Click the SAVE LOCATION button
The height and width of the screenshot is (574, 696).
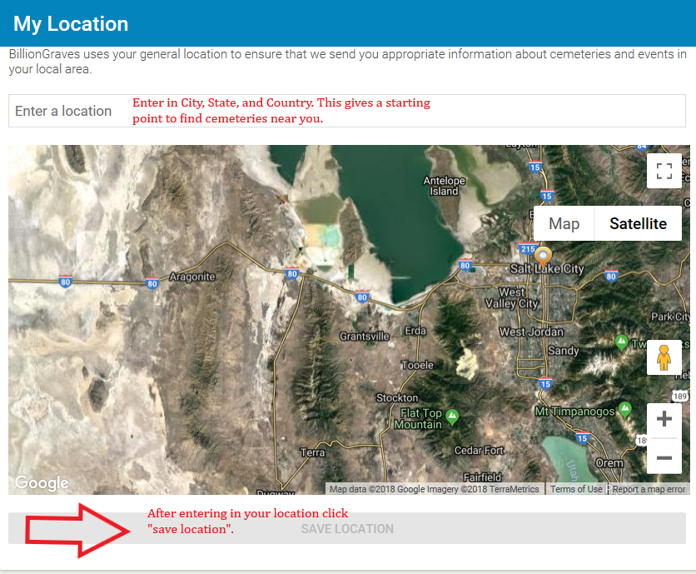pos(346,528)
